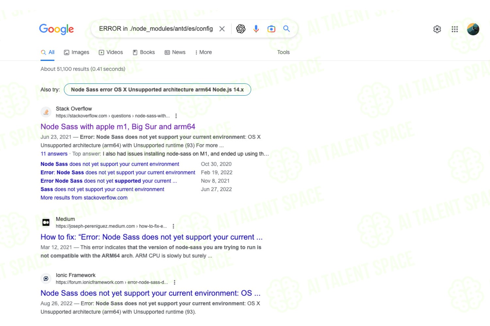Screen dimensions: 490x326
Task: Submit search with magnifying glass icon
Action: point(286,29)
